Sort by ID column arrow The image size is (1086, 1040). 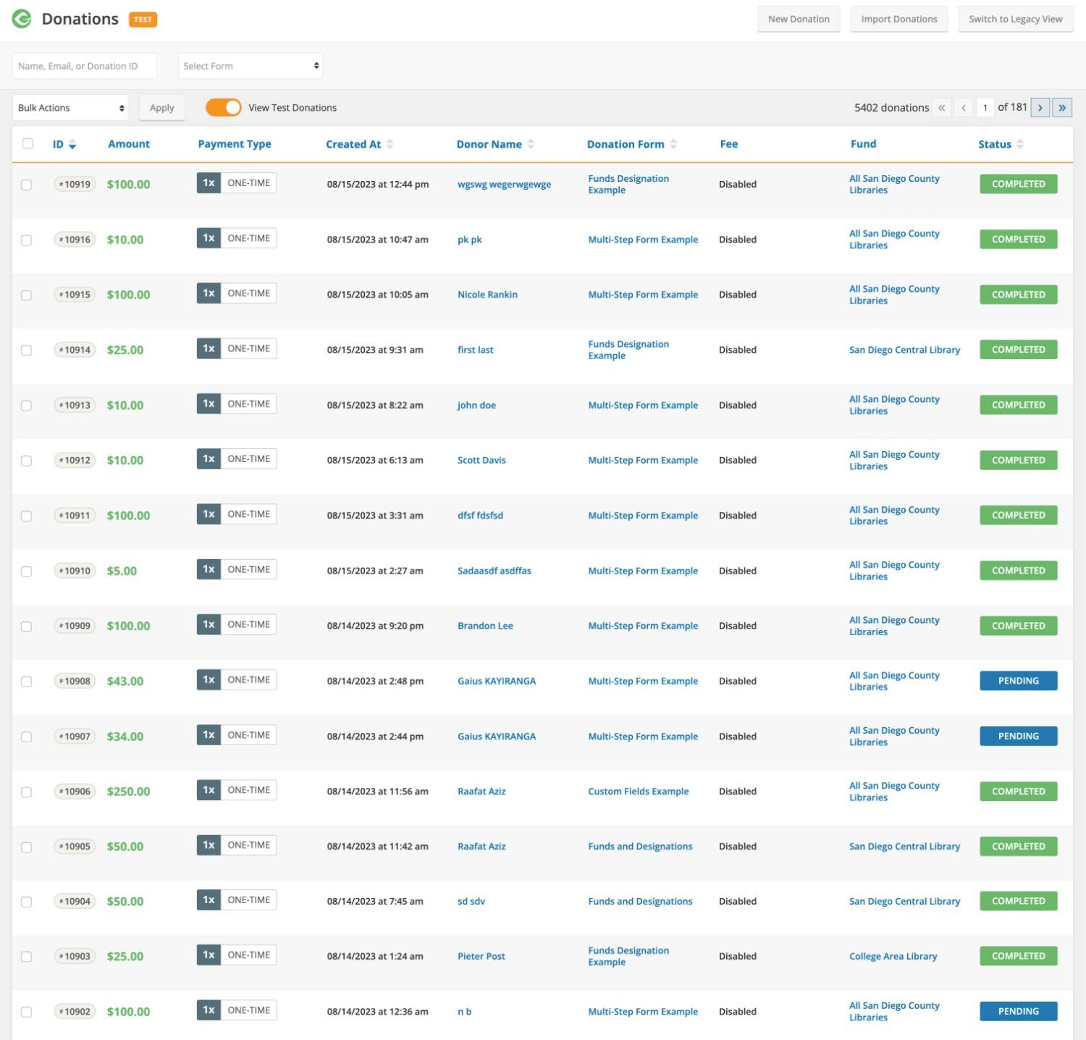pyautogui.click(x=72, y=145)
